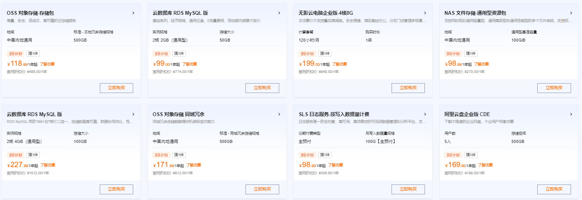The width and height of the screenshot is (582, 200).
Task: Open 了解优惠 link next to ¥118.99 price
Action: 47,64
